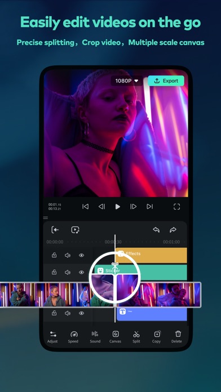Open the Adjust tool
The height and width of the screenshot is (392, 221).
pos(52,337)
